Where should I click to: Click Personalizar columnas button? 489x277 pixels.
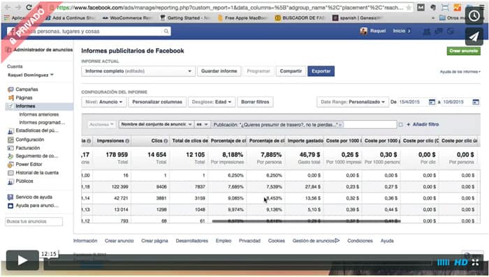[x=157, y=102]
